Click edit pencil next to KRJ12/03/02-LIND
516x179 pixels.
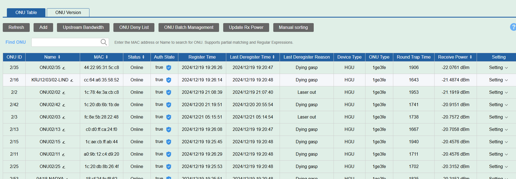click(72, 80)
